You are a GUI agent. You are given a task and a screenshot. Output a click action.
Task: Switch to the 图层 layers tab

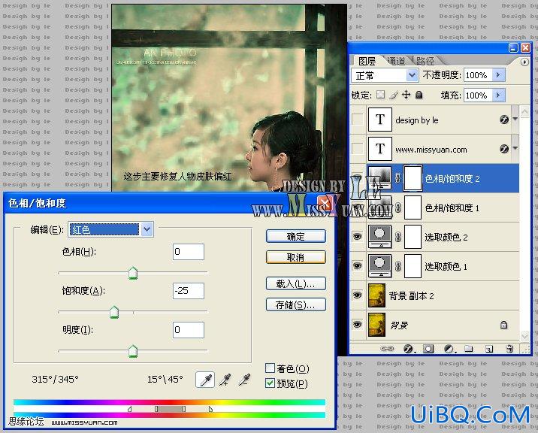(367, 61)
